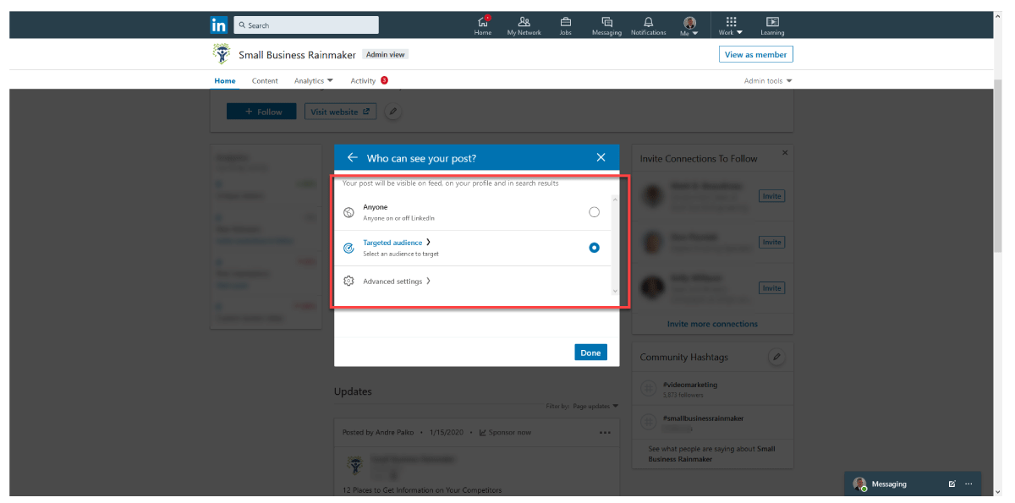Screen dimensions: 1015x503
Task: Open the Analytics dropdown menu
Action: click(313, 81)
